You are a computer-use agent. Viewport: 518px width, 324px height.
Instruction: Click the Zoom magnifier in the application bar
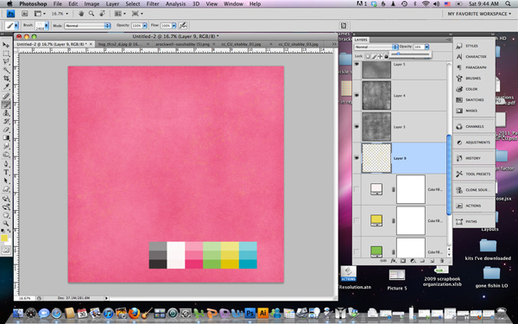click(x=92, y=14)
